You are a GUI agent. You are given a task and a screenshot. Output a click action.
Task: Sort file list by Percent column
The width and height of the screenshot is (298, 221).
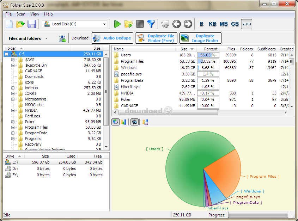click(x=208, y=49)
